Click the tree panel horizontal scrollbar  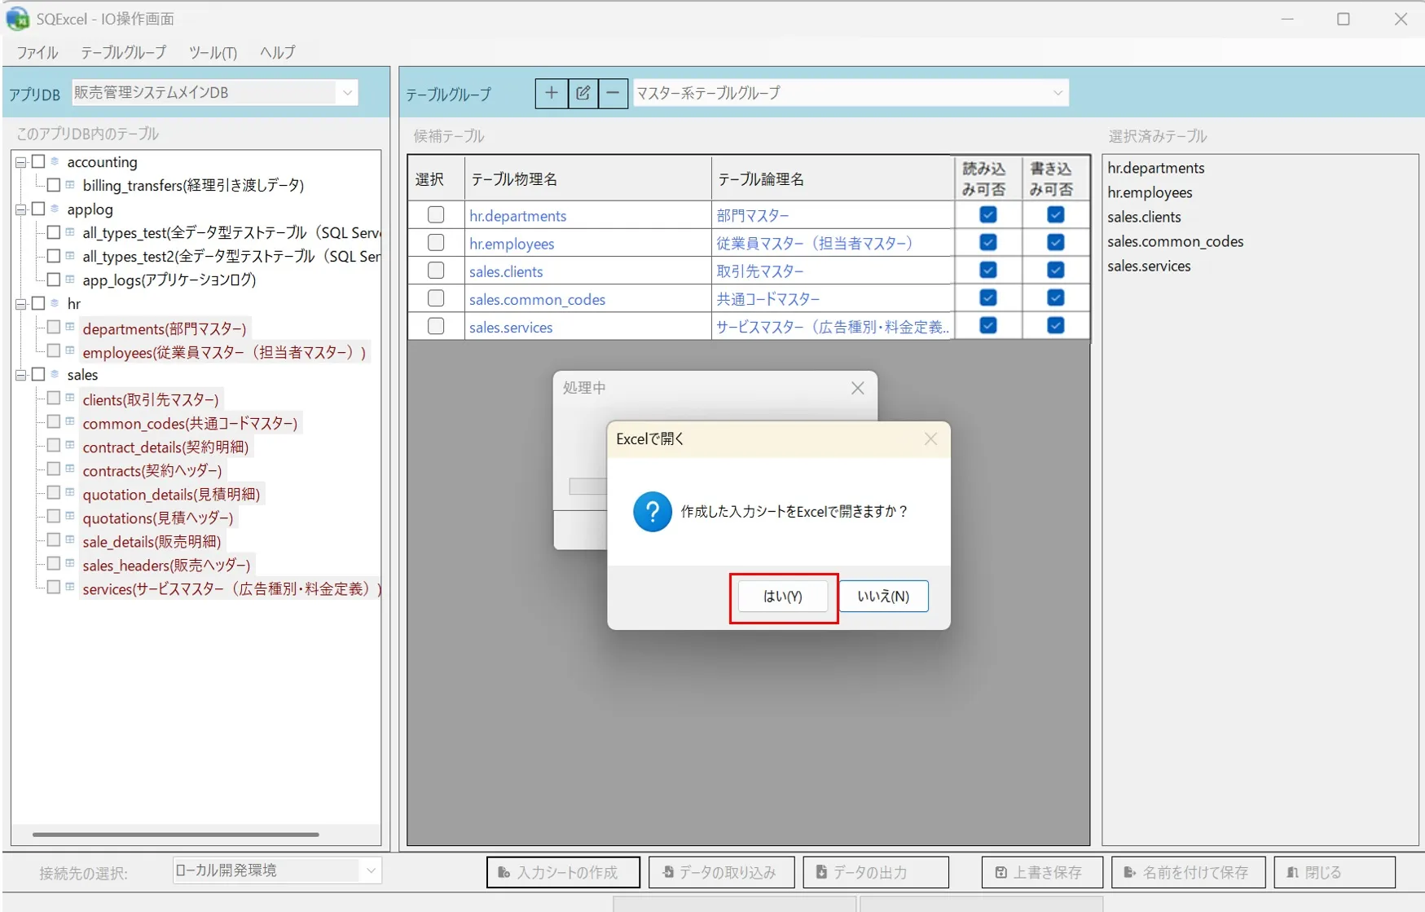(x=175, y=835)
